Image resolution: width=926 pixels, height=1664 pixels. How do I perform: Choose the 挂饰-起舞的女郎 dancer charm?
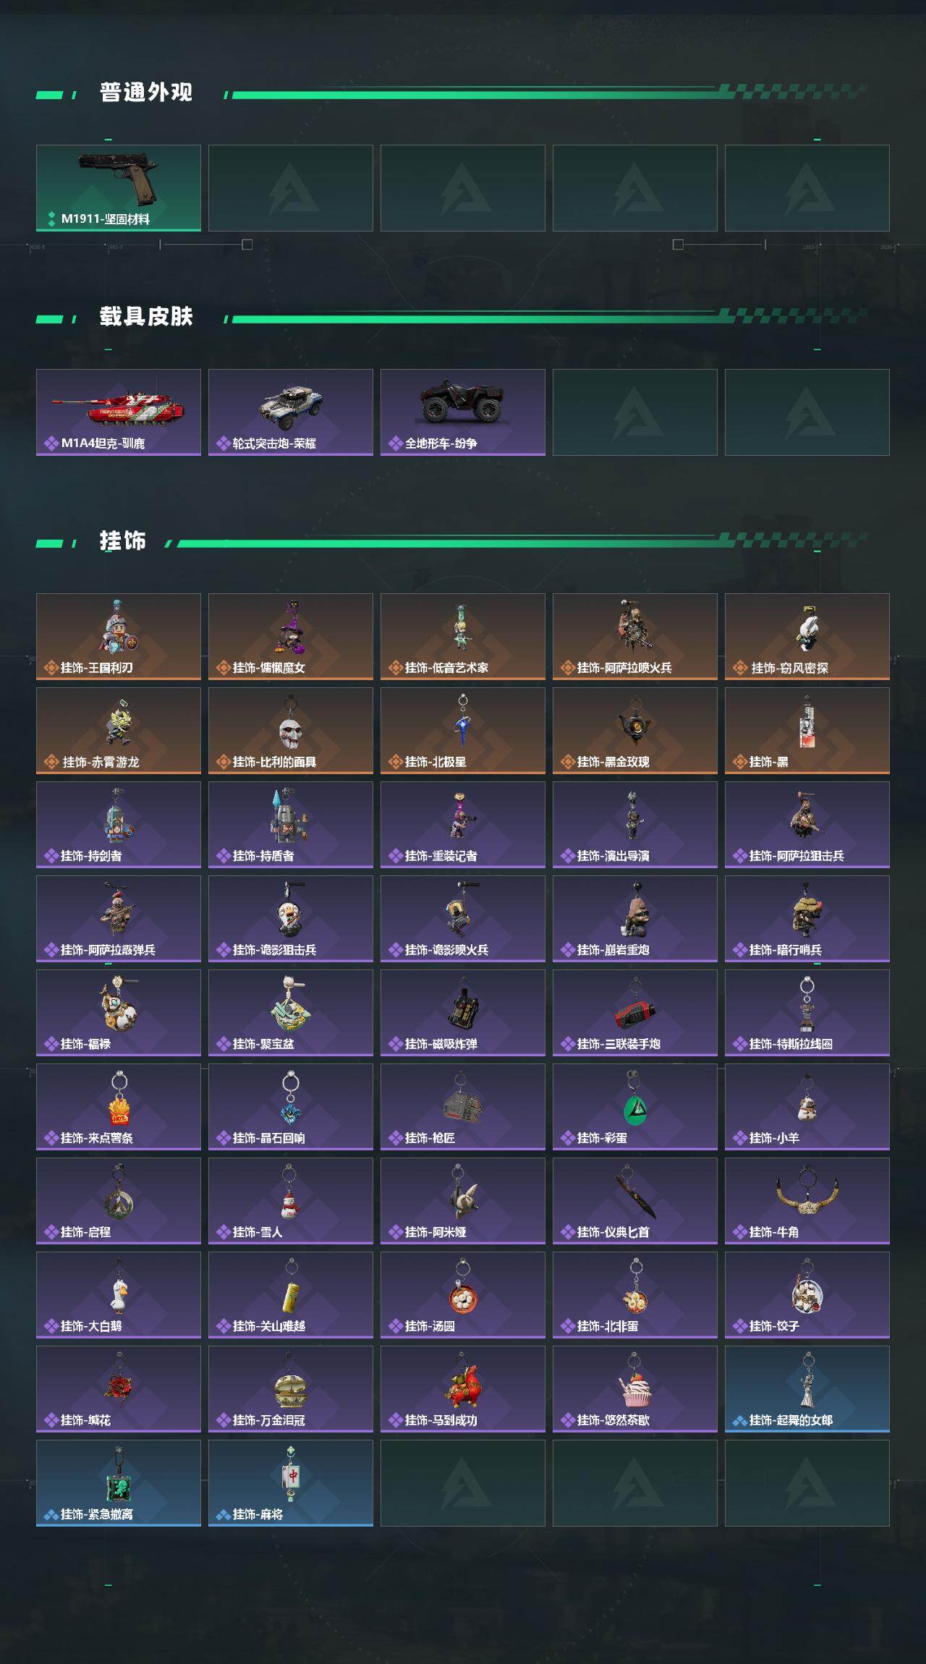coord(807,1389)
